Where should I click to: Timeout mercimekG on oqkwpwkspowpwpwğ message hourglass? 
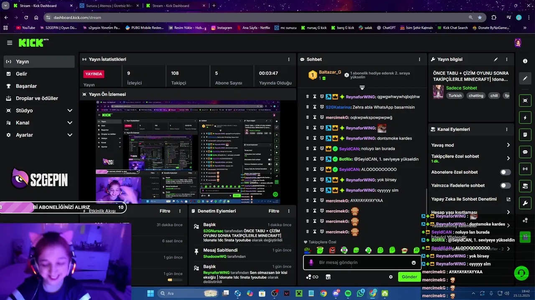[x=315, y=117]
